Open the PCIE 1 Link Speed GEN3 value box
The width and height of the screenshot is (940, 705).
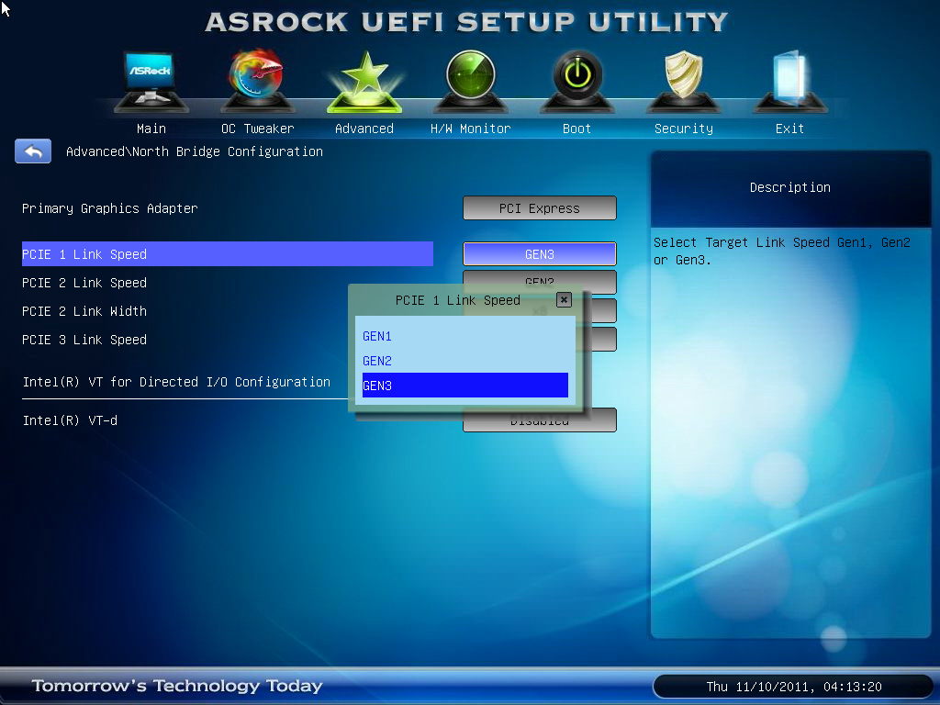540,253
